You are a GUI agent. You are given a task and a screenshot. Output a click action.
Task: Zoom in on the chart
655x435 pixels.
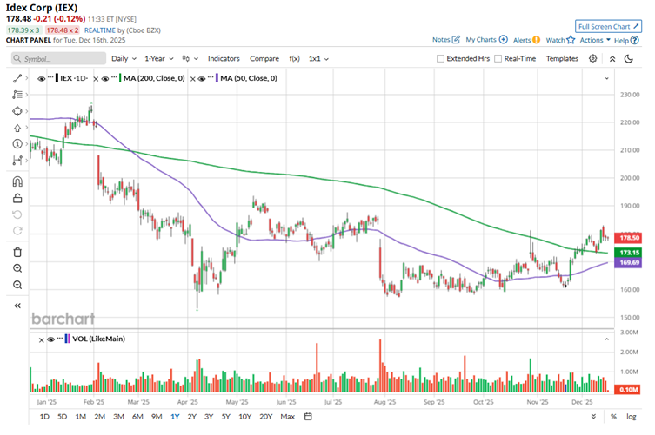pyautogui.click(x=17, y=268)
